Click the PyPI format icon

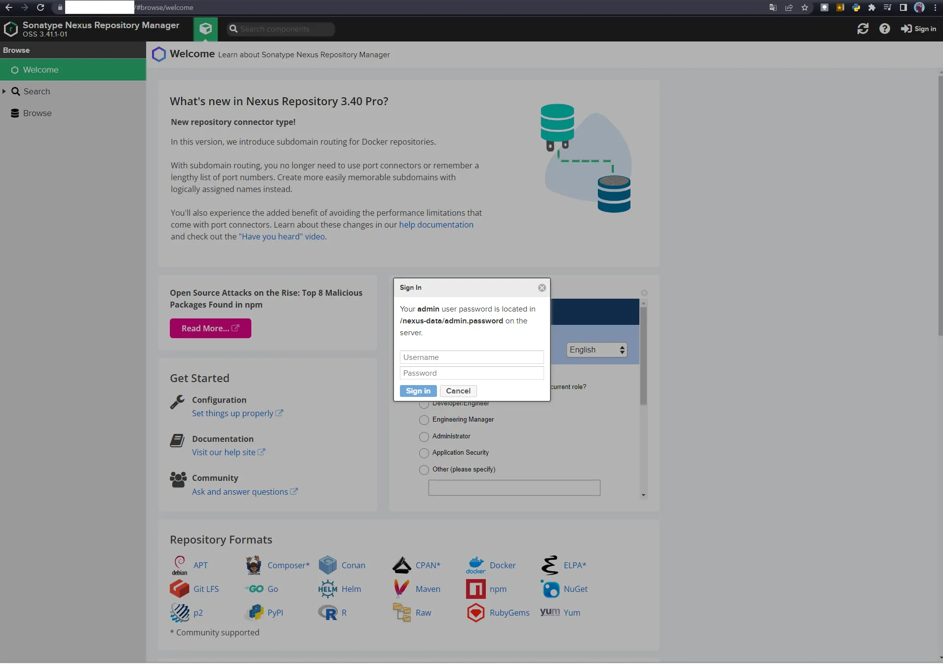click(254, 613)
